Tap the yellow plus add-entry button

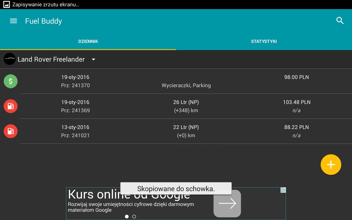(x=331, y=165)
